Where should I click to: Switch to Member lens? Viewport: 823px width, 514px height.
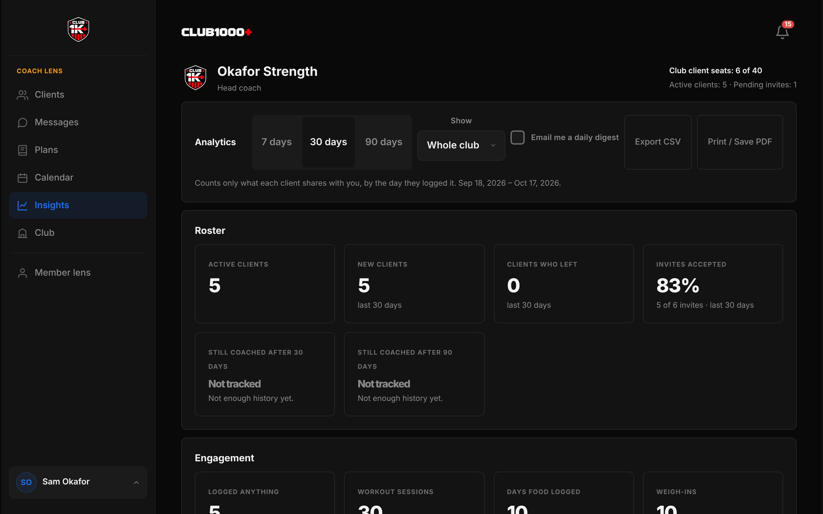tap(78, 273)
